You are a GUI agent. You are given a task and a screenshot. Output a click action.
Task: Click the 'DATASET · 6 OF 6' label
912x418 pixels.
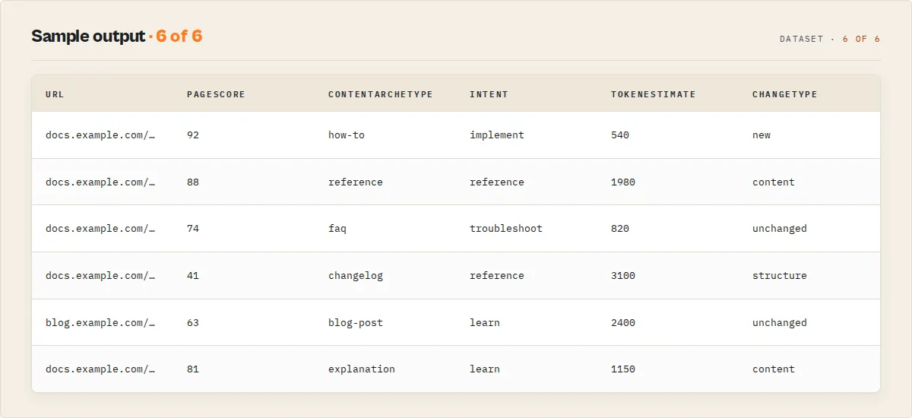pyautogui.click(x=830, y=39)
